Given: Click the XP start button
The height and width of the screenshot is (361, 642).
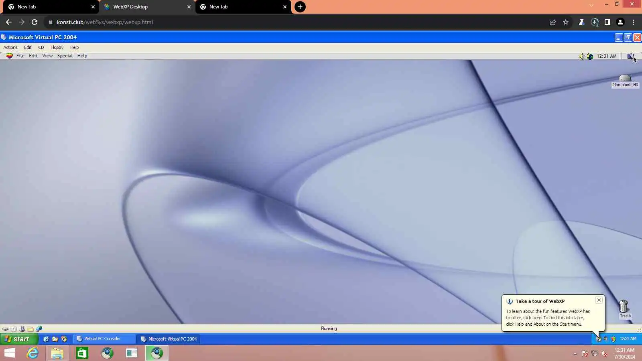Looking at the screenshot, I should click(19, 339).
